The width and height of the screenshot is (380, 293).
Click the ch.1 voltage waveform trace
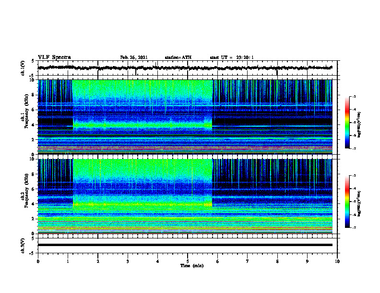185,68
